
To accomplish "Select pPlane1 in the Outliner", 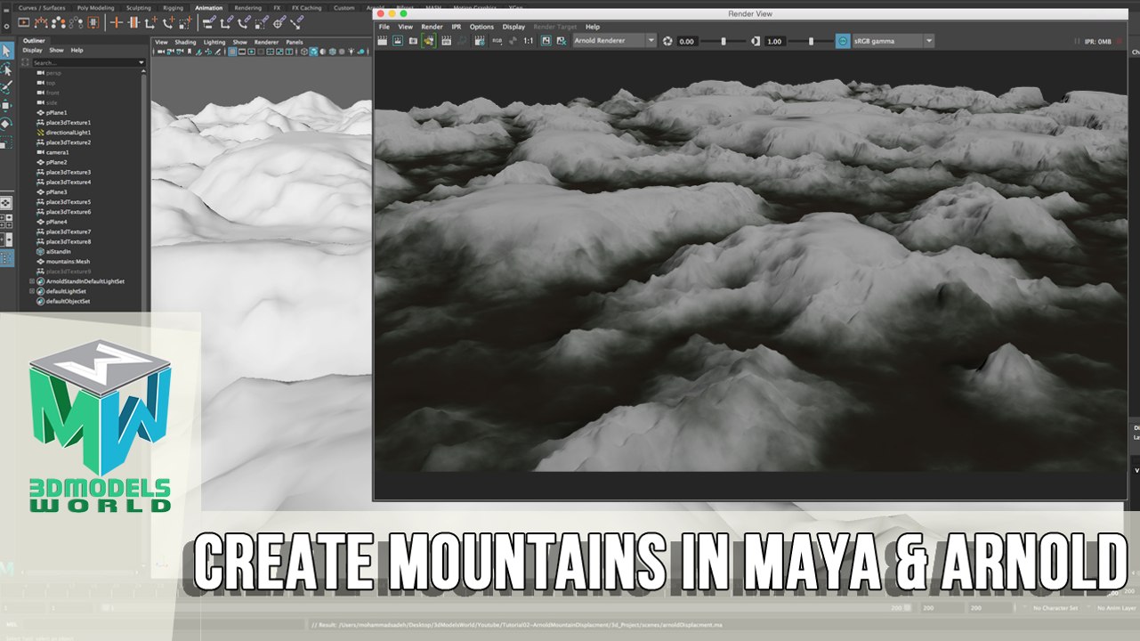I will point(56,112).
